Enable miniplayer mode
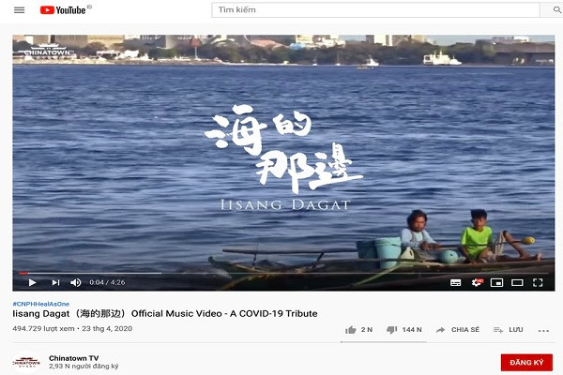 tap(496, 283)
